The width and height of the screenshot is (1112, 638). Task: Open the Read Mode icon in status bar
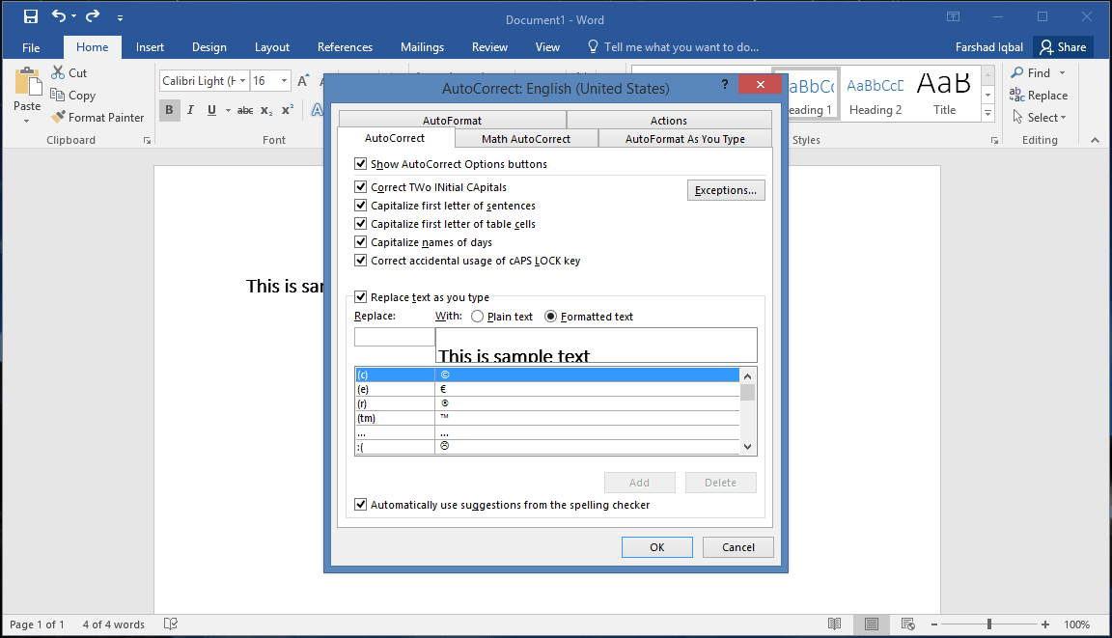tap(835, 624)
